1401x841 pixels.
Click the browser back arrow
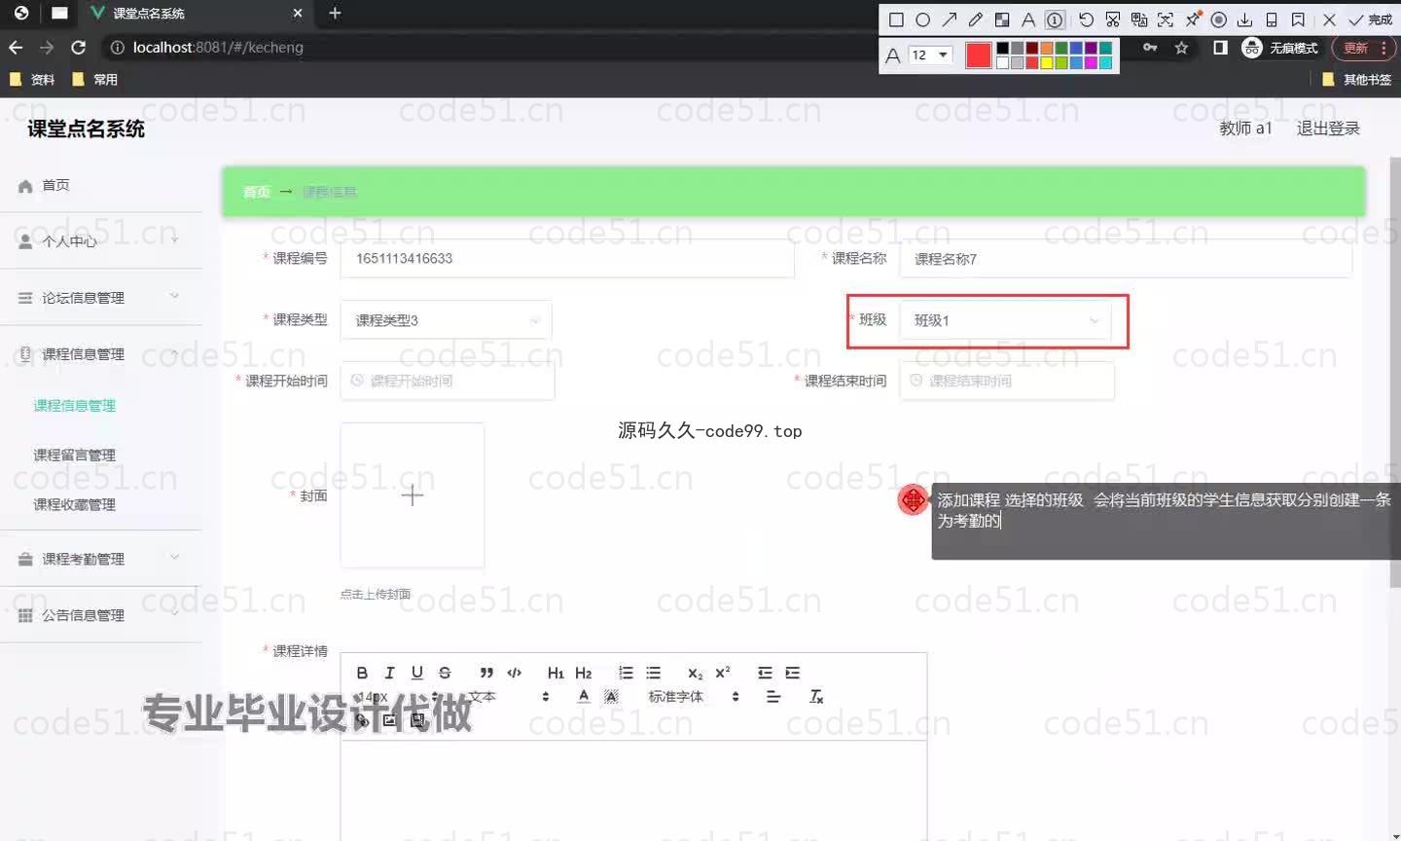coord(16,47)
